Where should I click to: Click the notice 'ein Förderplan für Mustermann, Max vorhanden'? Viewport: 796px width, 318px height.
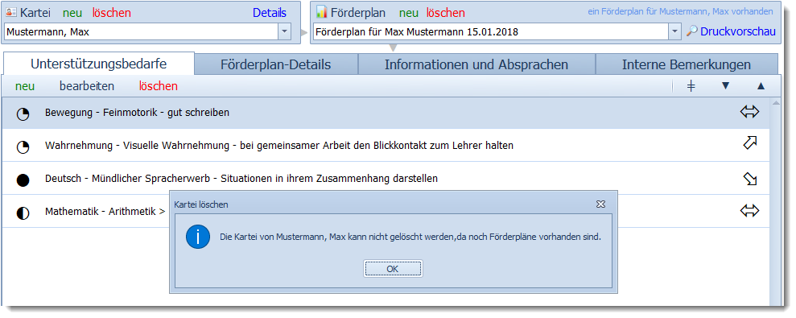tap(680, 11)
